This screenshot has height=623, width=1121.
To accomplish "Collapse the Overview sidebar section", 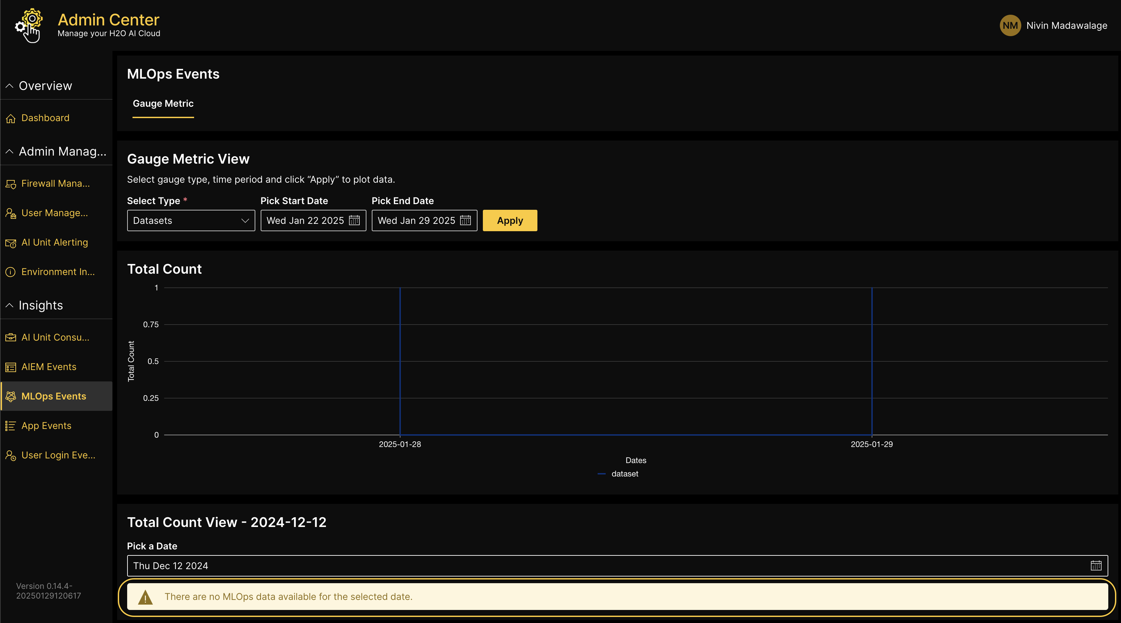I will [10, 86].
